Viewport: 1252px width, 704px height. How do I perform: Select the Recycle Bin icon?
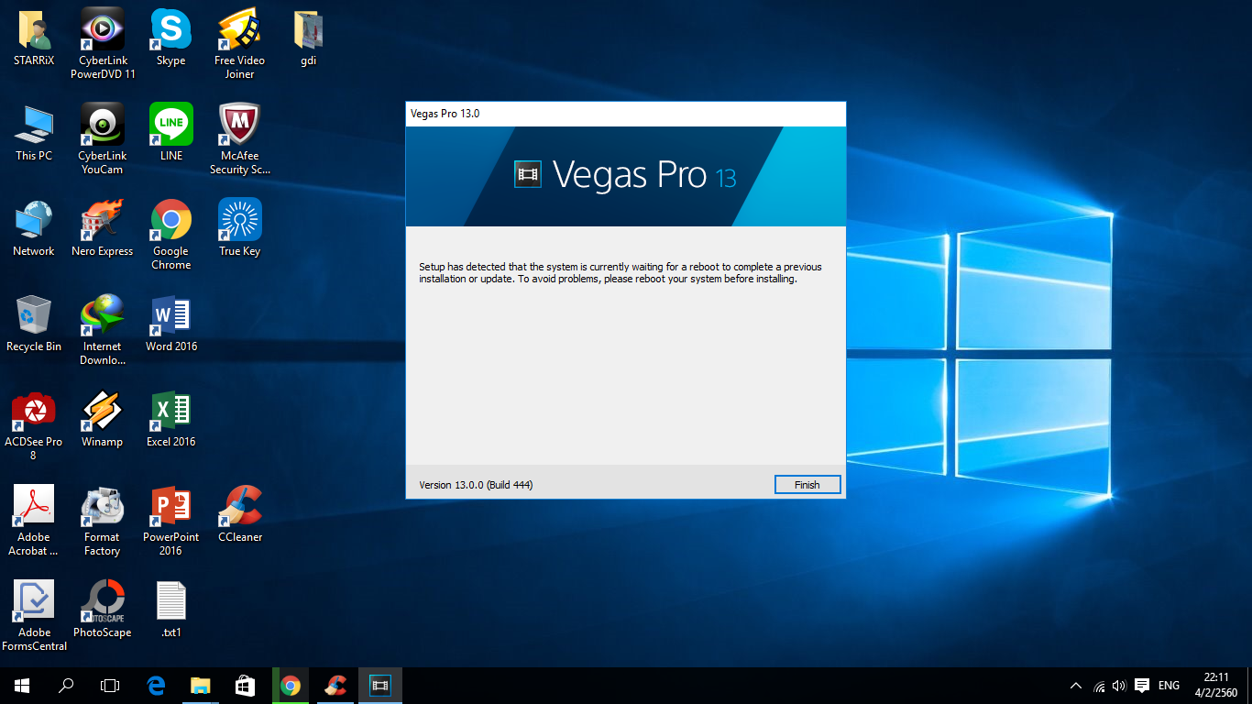tap(34, 324)
